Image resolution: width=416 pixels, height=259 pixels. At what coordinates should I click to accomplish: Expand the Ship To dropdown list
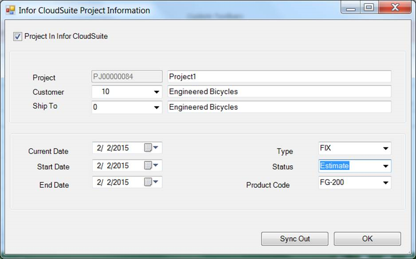(x=156, y=107)
